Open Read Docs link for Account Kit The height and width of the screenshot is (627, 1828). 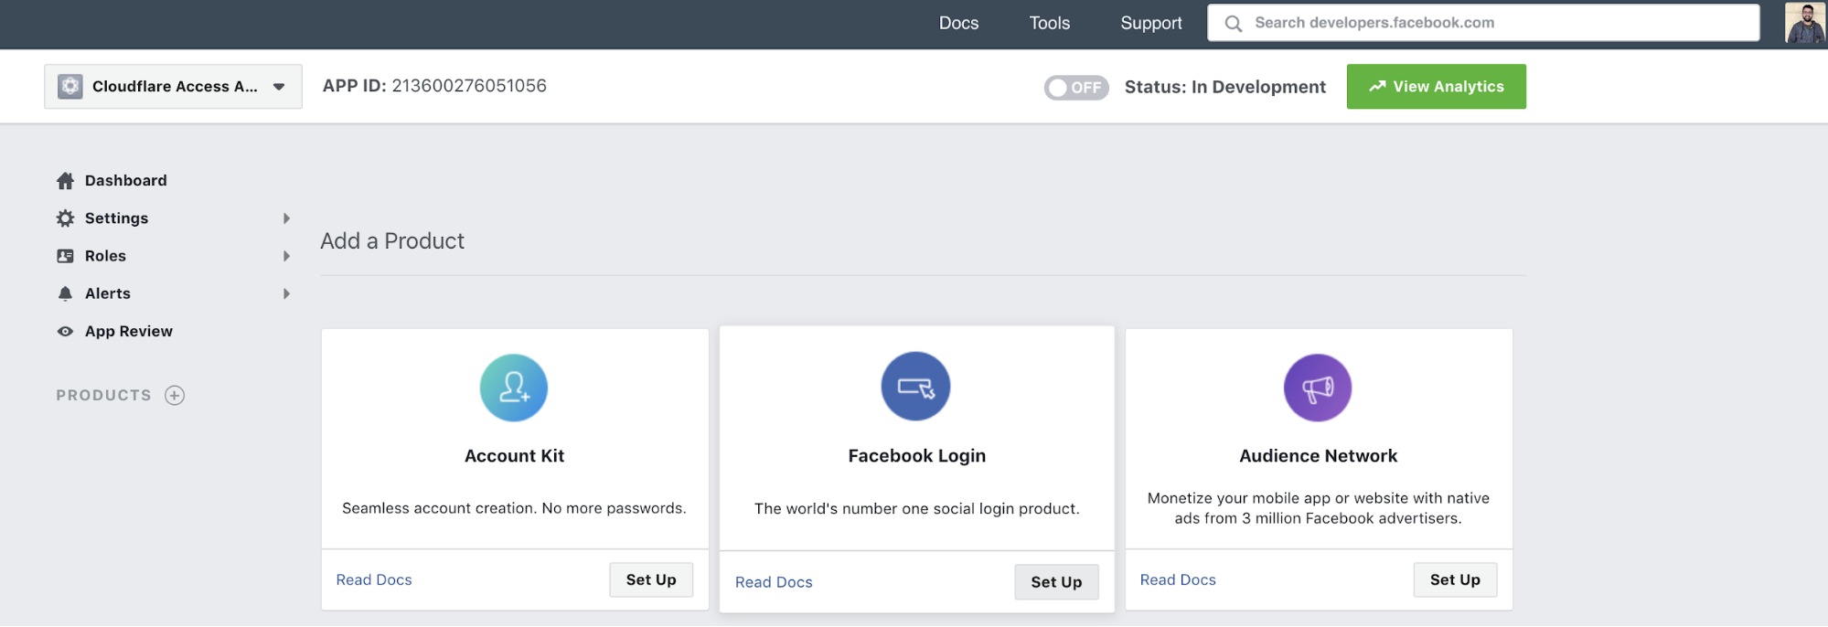(x=374, y=579)
